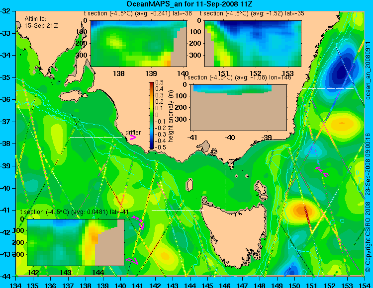Viewport: 373px width, 288px height.
Task: Click the white dashed section line at lat -35
Action: tap(328, 88)
